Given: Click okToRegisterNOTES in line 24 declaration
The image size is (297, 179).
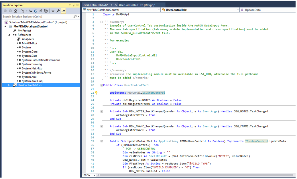Looking at the screenshot, I should 136,100.
